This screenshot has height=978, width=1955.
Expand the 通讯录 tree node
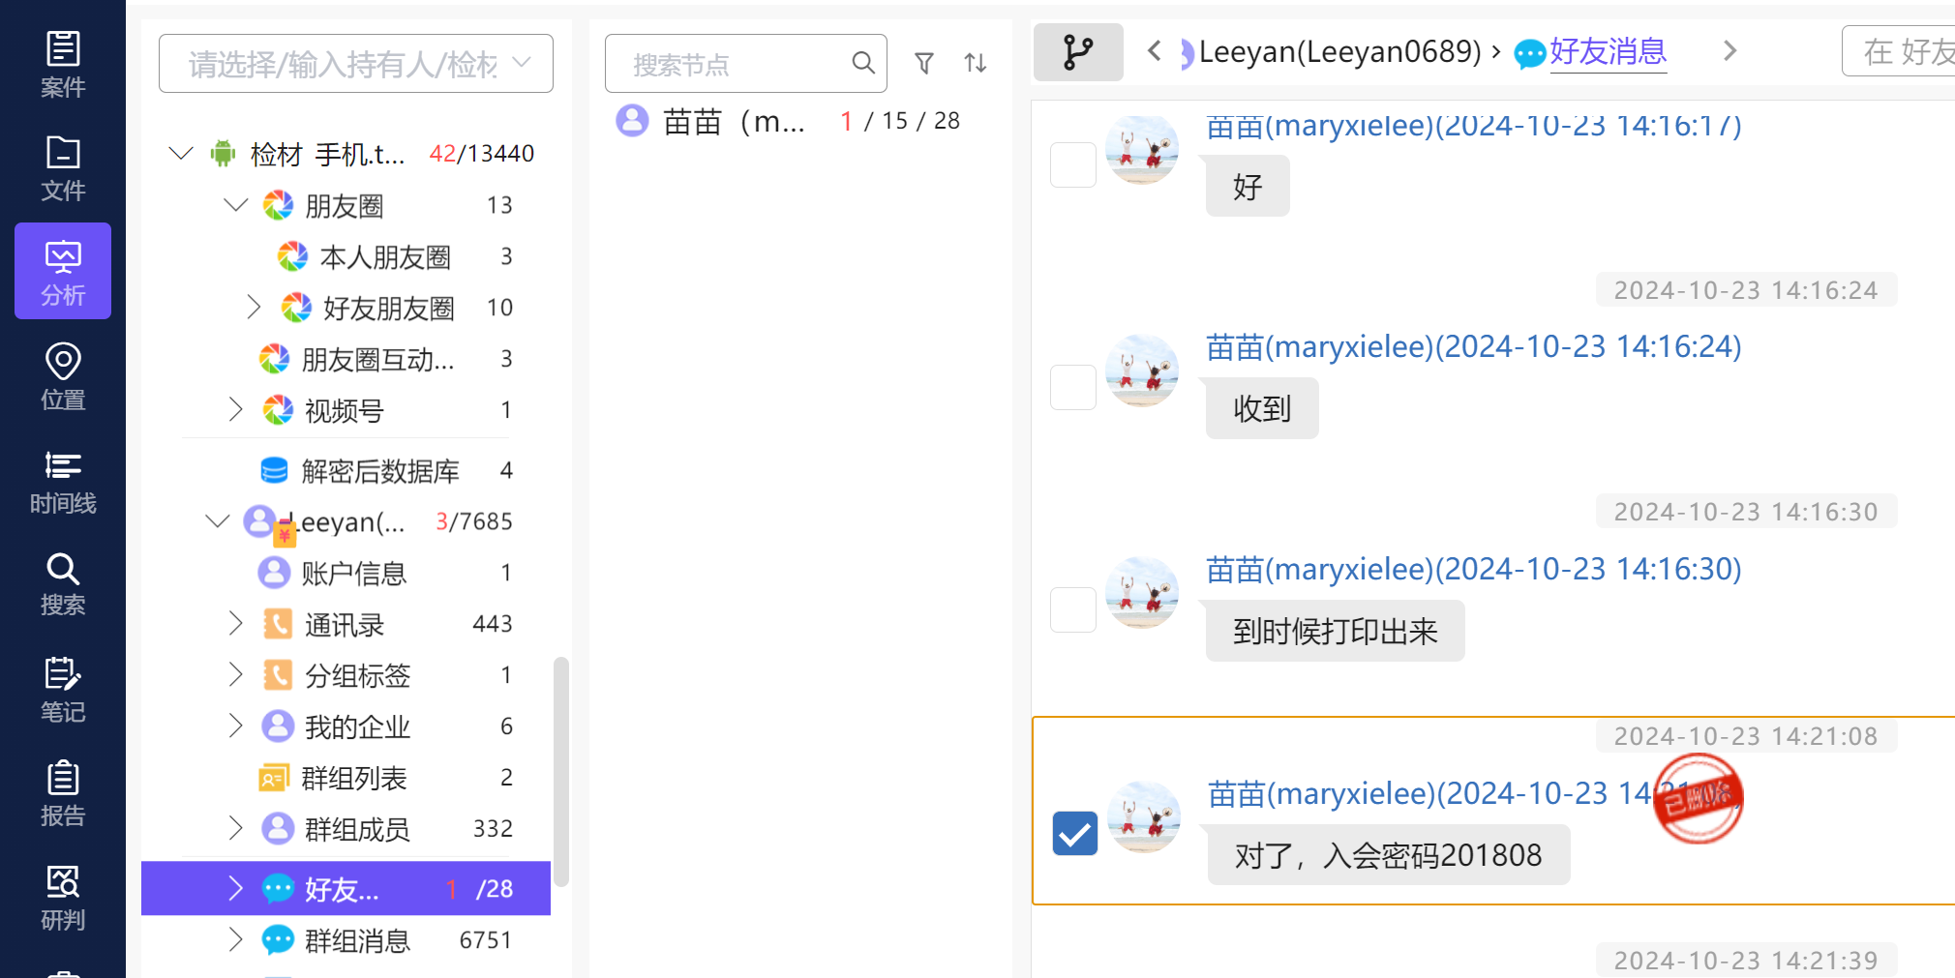235,624
